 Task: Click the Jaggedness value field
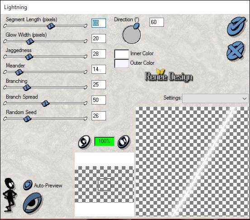[99, 54]
